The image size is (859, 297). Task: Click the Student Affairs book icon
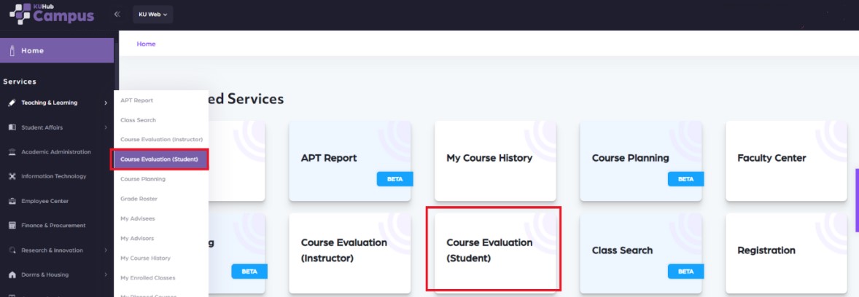click(x=12, y=127)
